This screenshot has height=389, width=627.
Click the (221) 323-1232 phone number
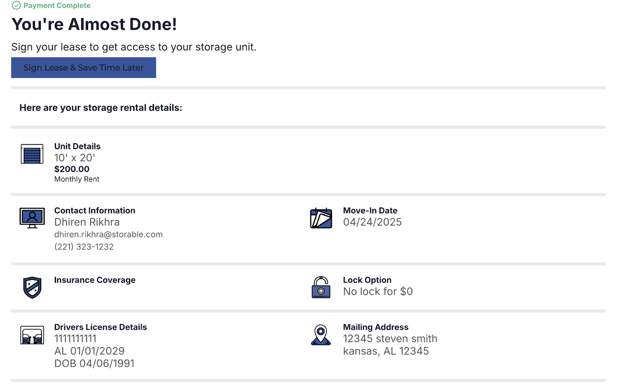point(84,247)
